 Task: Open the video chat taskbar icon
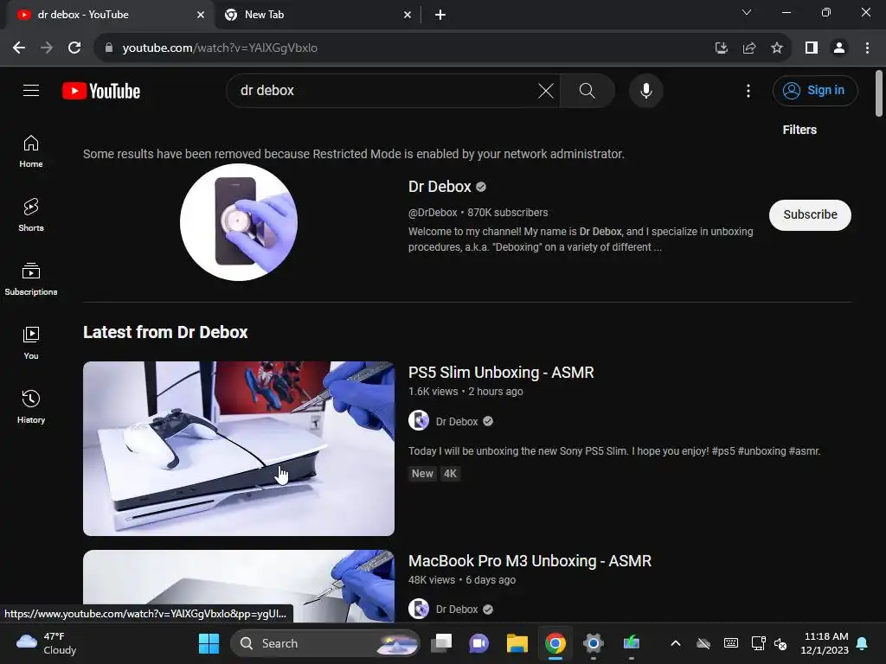tap(478, 643)
